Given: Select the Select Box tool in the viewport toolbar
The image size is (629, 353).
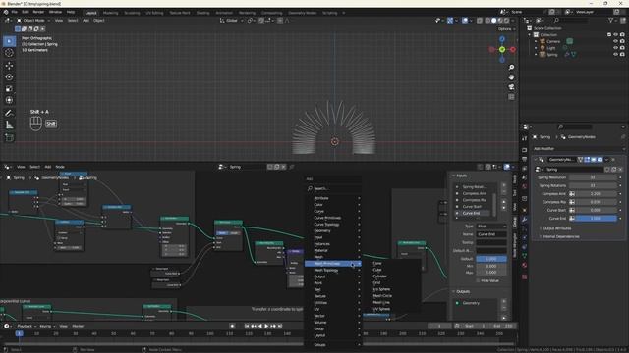Looking at the screenshot, I should [9, 41].
